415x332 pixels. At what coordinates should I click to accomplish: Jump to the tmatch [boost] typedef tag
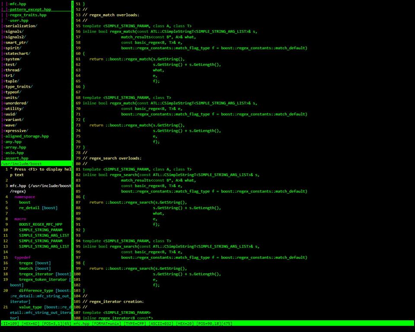pos(35,268)
